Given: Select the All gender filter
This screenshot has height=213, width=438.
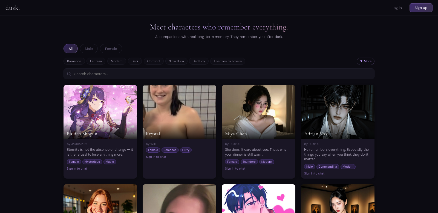Looking at the screenshot, I should (71, 49).
